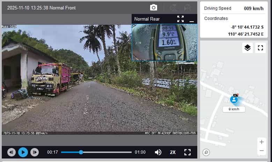Click the video progress slider handle
The width and height of the screenshot is (272, 162).
click(x=81, y=152)
